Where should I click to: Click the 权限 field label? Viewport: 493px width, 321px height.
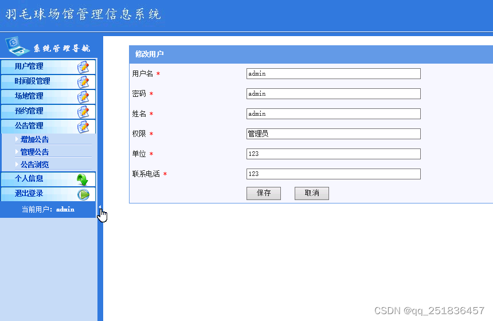(139, 134)
